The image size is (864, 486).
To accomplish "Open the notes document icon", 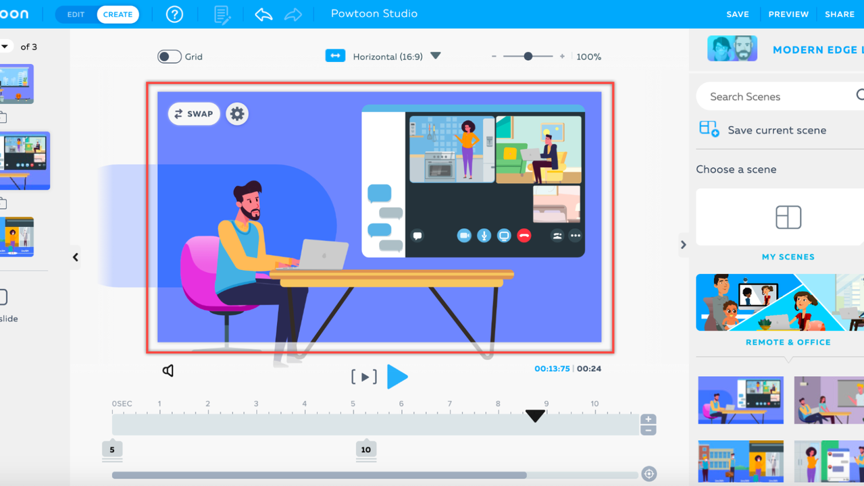I will coord(222,14).
